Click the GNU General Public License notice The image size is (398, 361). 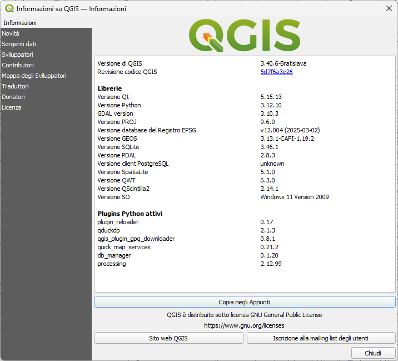pyautogui.click(x=244, y=315)
